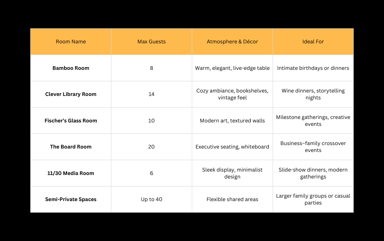Click the Executive seating, whiteboard cell
This screenshot has width=384, height=241.
click(x=232, y=147)
